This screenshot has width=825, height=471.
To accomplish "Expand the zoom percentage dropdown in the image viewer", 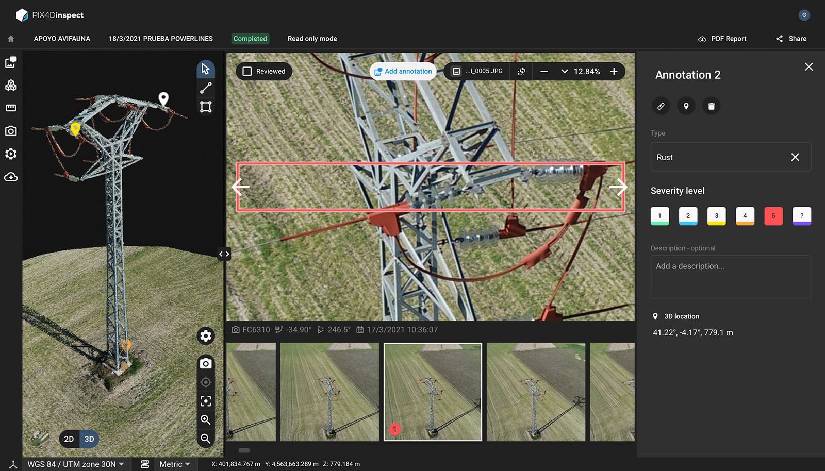I will coord(564,72).
